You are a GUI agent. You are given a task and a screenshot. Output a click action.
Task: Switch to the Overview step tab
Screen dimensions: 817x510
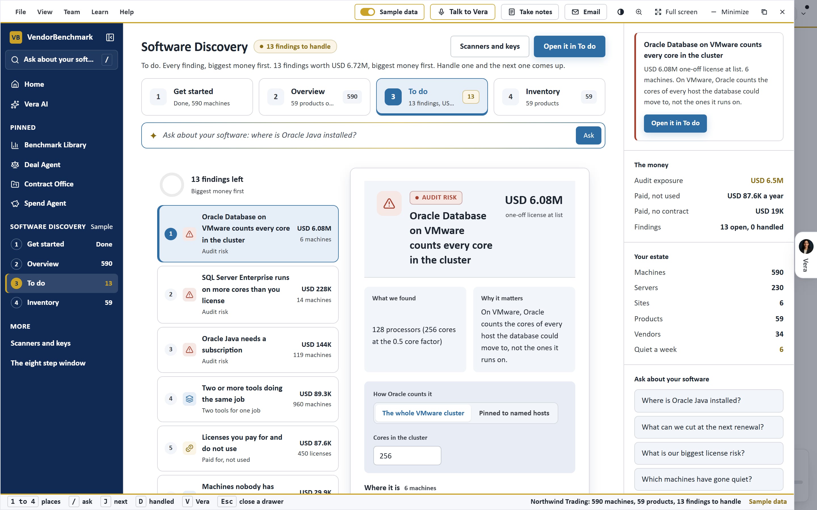[x=314, y=97]
